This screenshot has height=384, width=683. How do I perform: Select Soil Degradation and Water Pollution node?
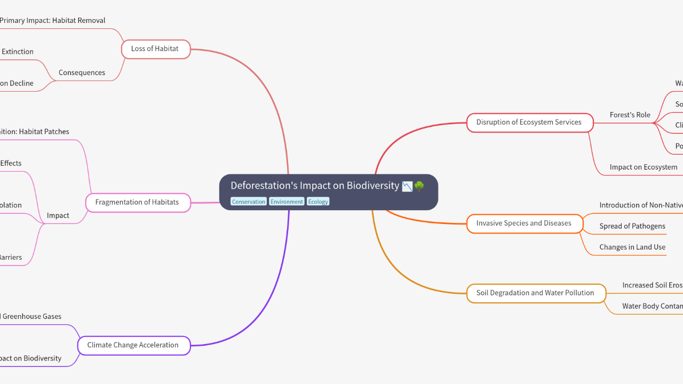(x=536, y=293)
